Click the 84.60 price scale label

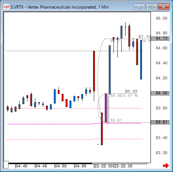[x=162, y=48]
